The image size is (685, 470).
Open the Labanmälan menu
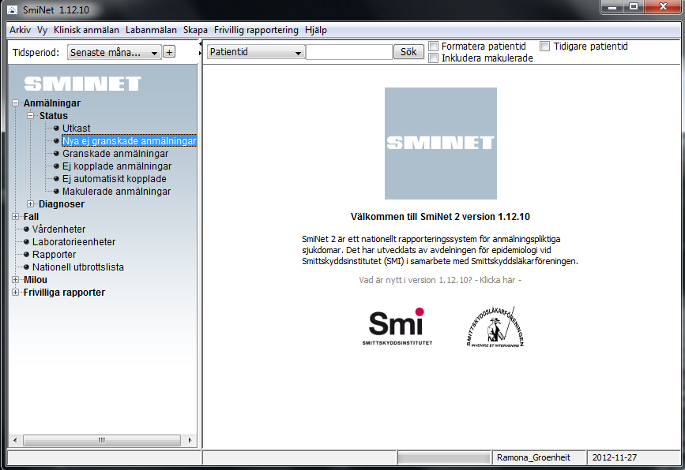click(151, 30)
